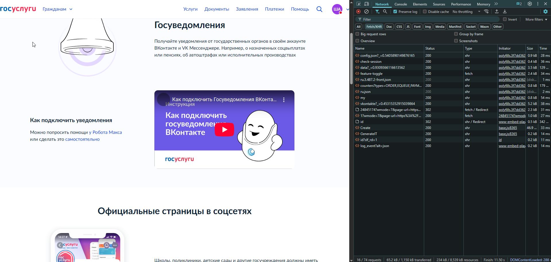Open Network settings blue gear
Image resolution: width=551 pixels, height=262 pixels.
pos(546,11)
